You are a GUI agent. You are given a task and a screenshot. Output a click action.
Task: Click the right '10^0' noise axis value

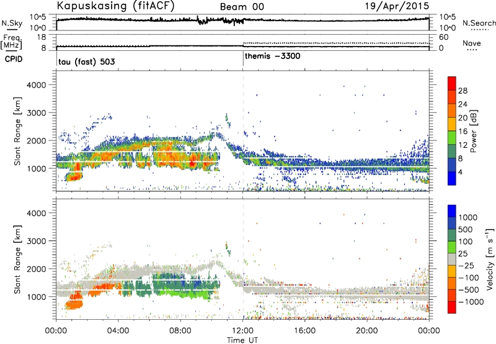click(447, 28)
